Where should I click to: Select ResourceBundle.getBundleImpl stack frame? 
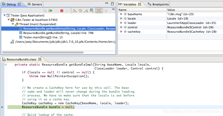tap(58, 29)
